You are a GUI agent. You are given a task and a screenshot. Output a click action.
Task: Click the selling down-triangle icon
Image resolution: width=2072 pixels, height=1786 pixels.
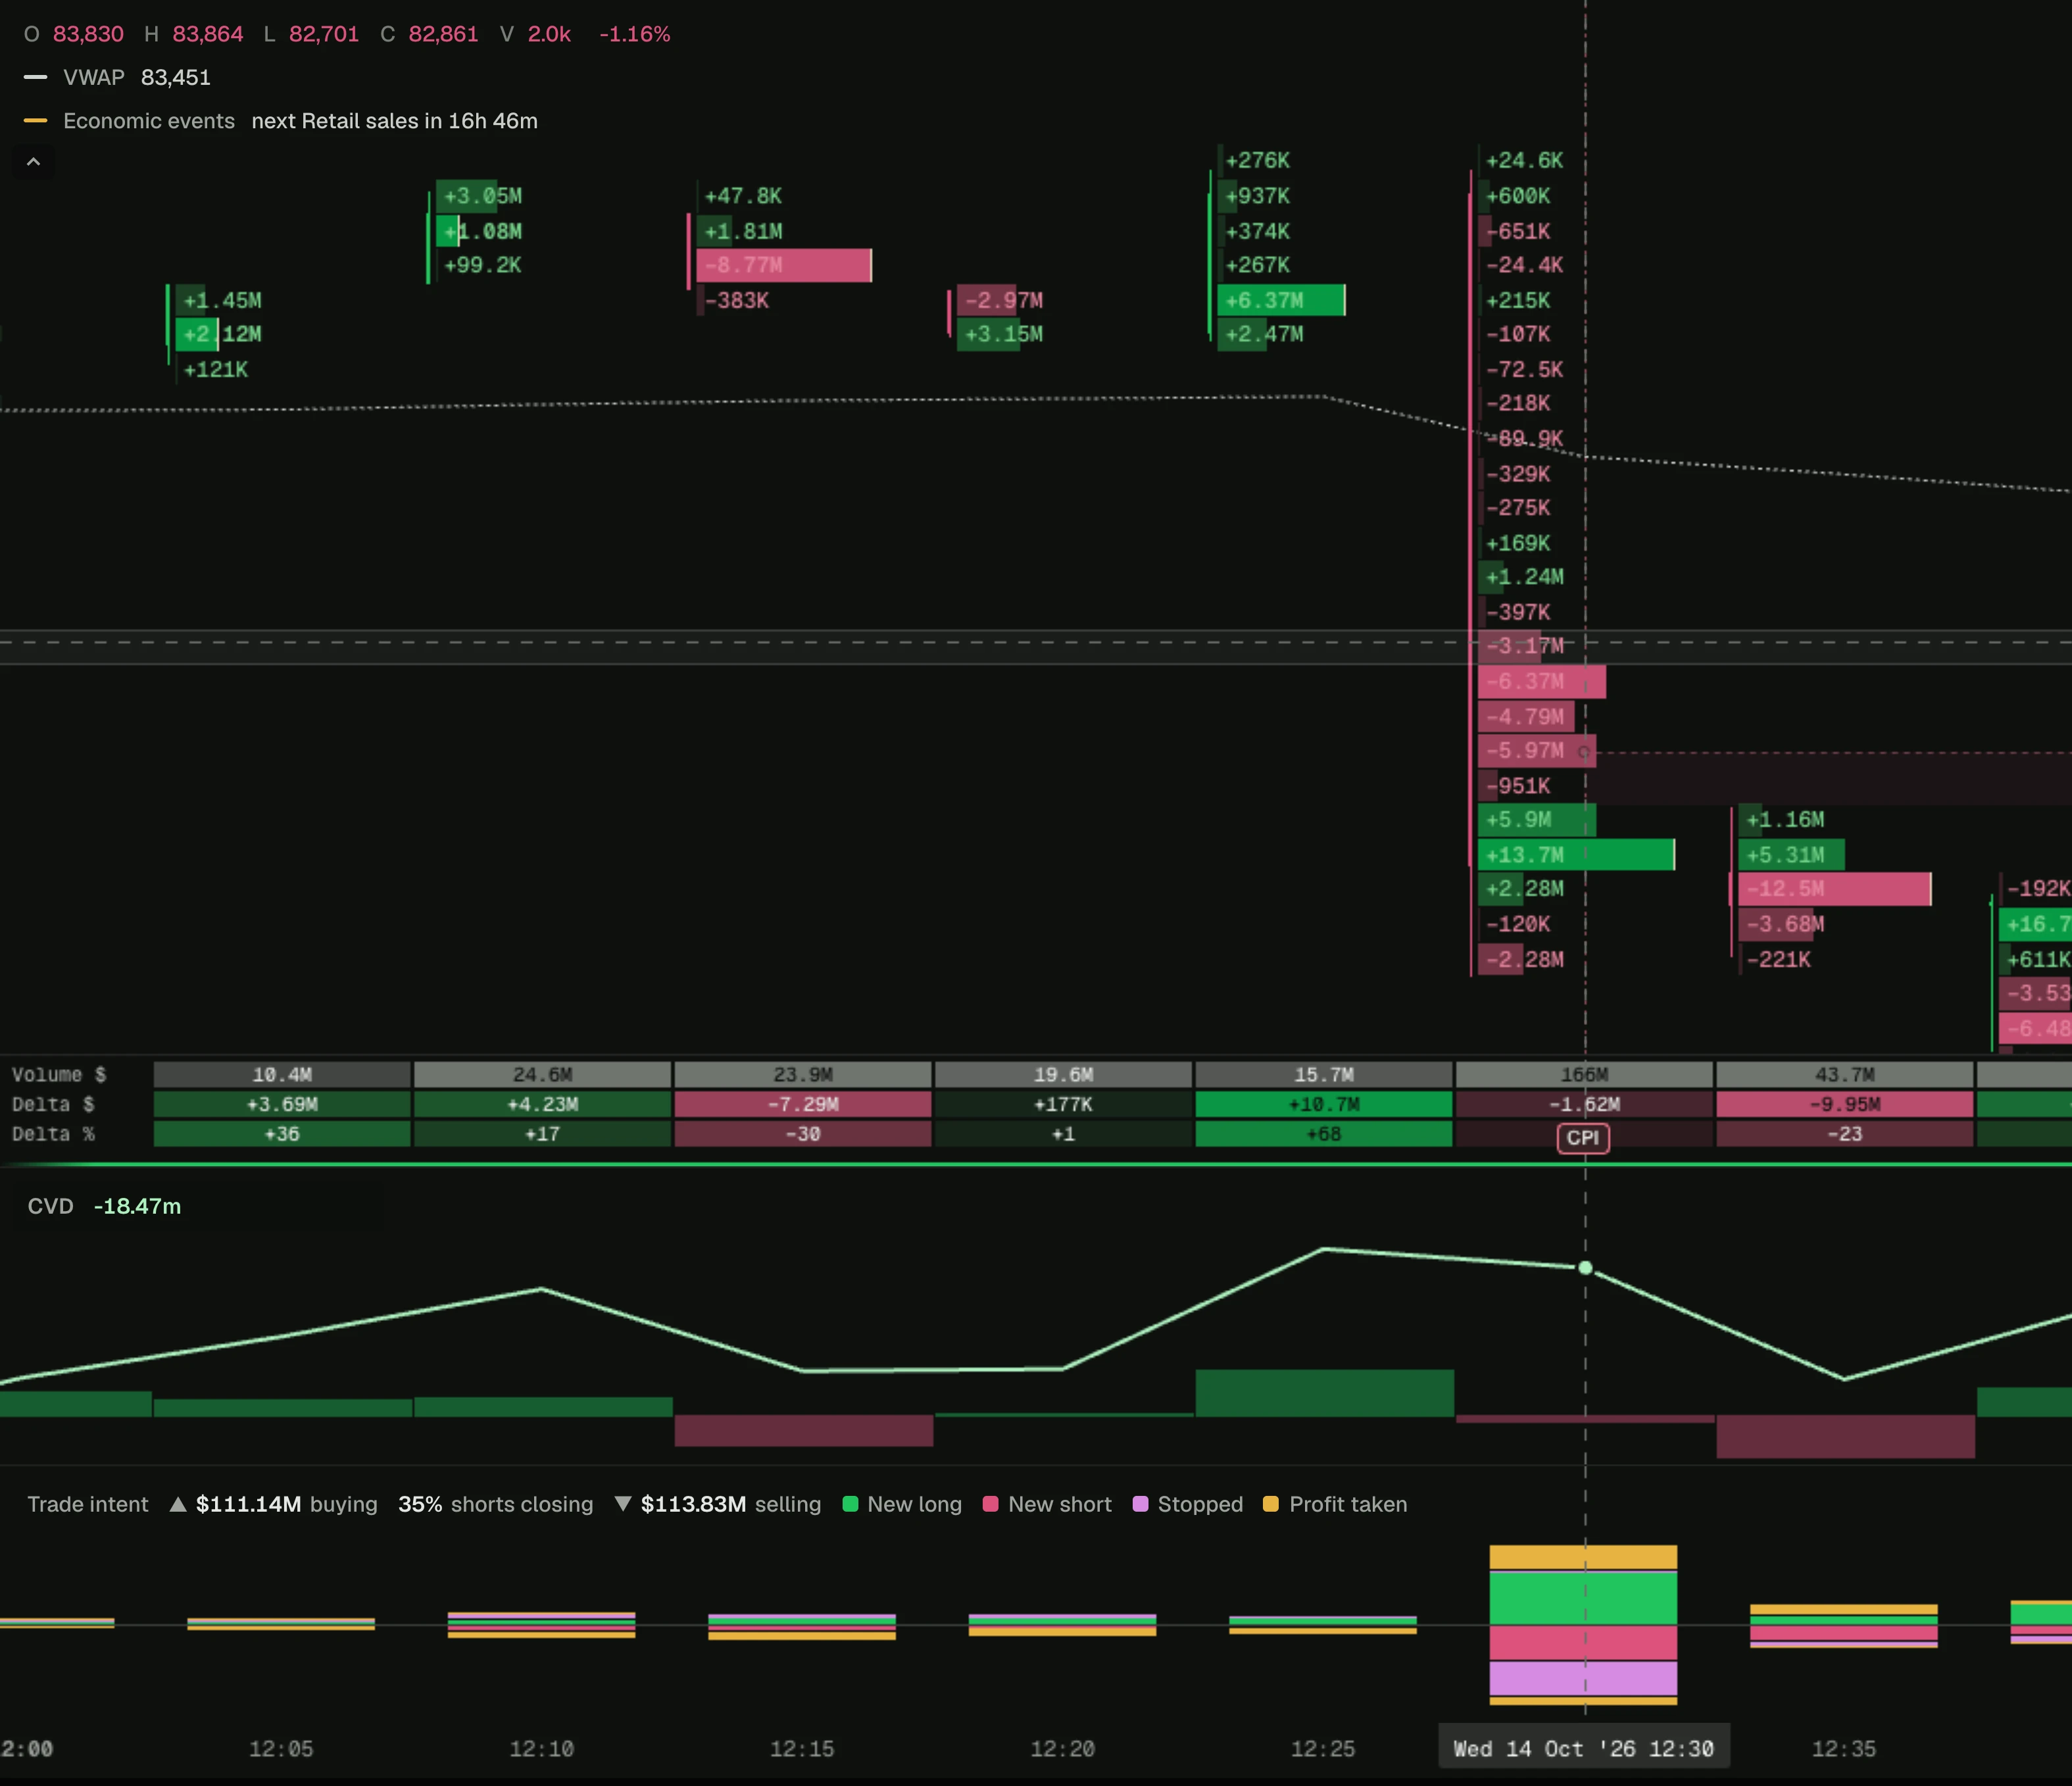click(x=622, y=1504)
